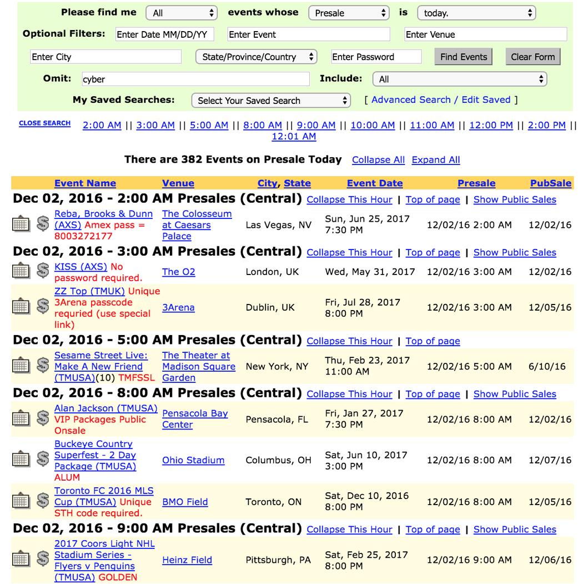The image size is (583, 584).
Task: Open the 'today.' timeframe dropdown
Action: (x=476, y=13)
